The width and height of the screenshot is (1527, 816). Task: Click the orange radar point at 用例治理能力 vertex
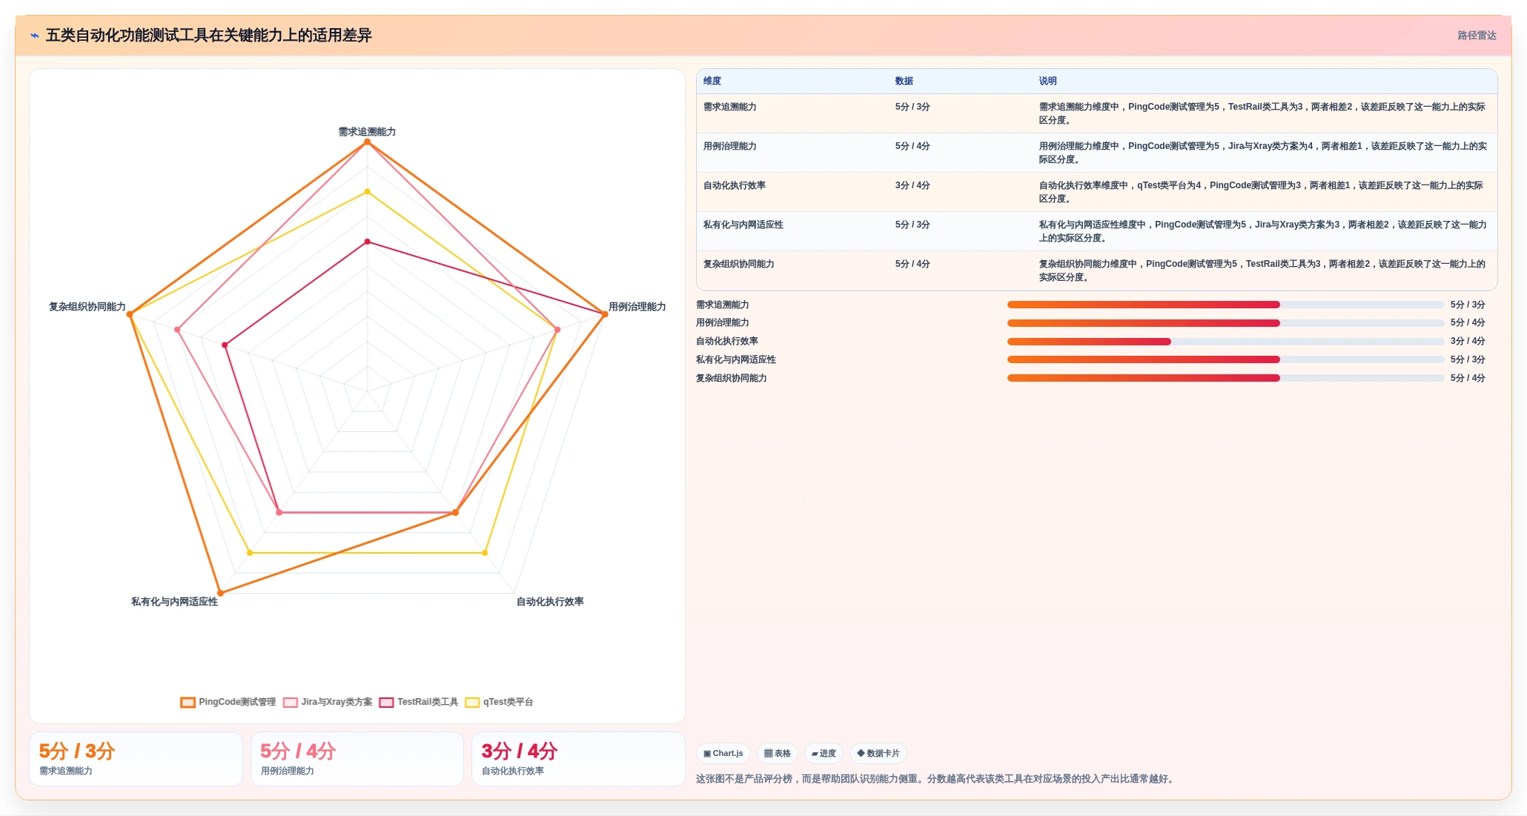click(x=605, y=314)
